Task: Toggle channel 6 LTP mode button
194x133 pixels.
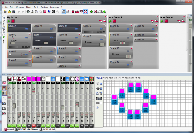Action: tap(34, 125)
